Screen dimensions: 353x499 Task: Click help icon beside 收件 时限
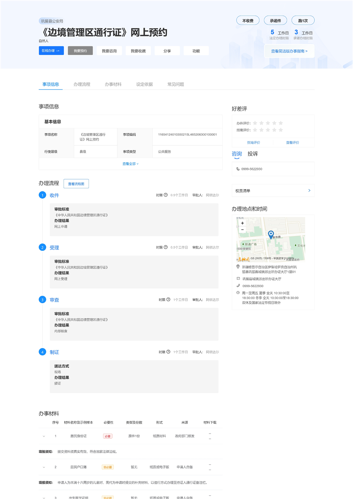pyautogui.click(x=166, y=195)
